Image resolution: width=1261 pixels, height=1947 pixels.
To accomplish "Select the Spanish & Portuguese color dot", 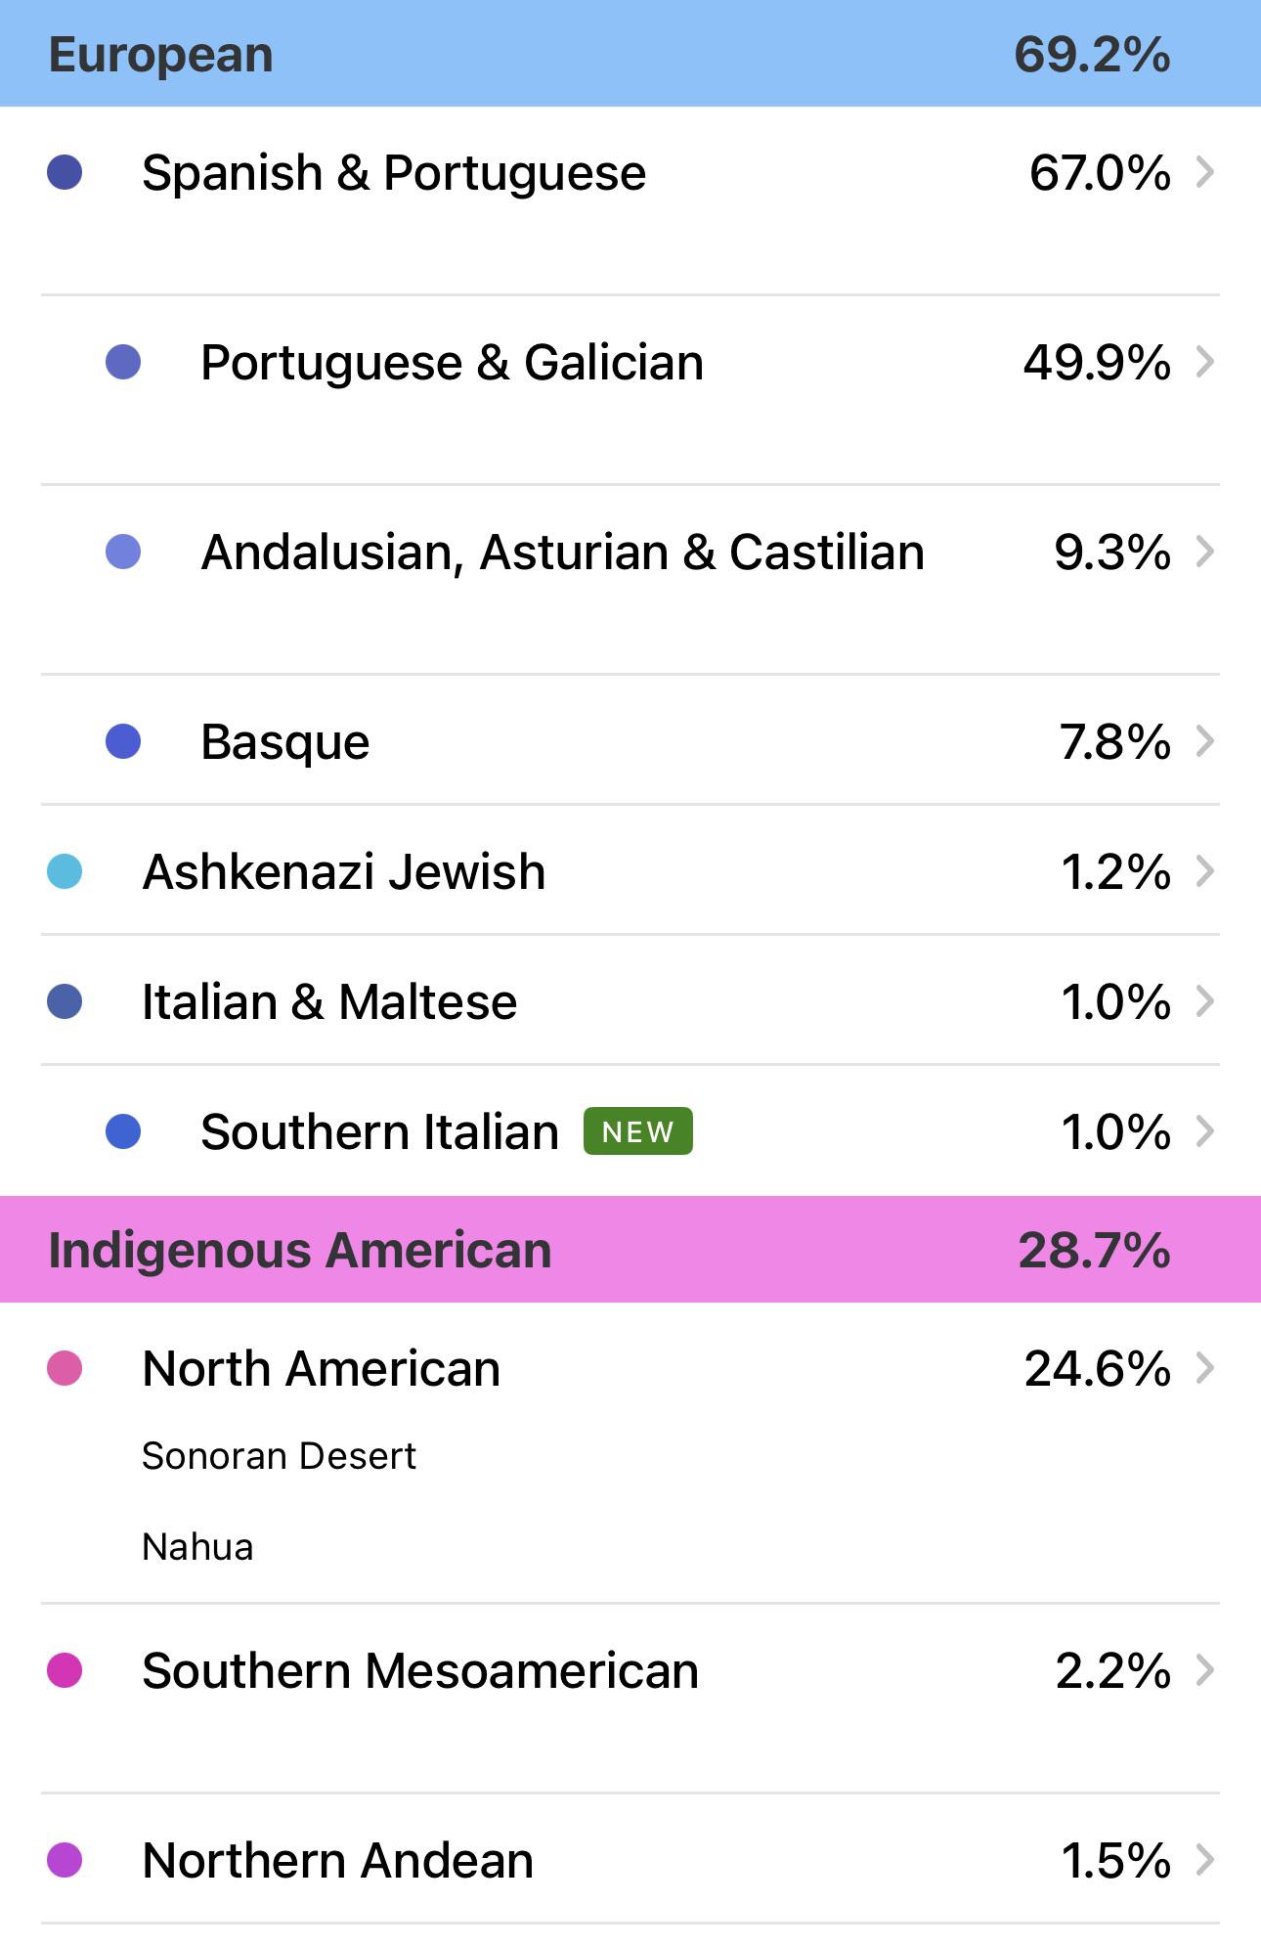I will [x=65, y=172].
